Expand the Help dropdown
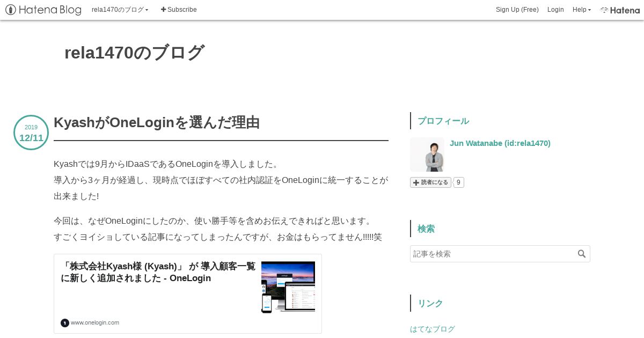The width and height of the screenshot is (644, 338). pyautogui.click(x=582, y=10)
